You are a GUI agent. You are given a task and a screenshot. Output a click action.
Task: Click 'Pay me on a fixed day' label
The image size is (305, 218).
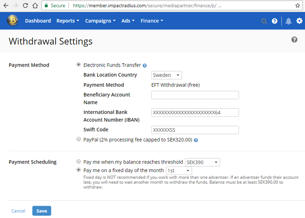click(124, 170)
